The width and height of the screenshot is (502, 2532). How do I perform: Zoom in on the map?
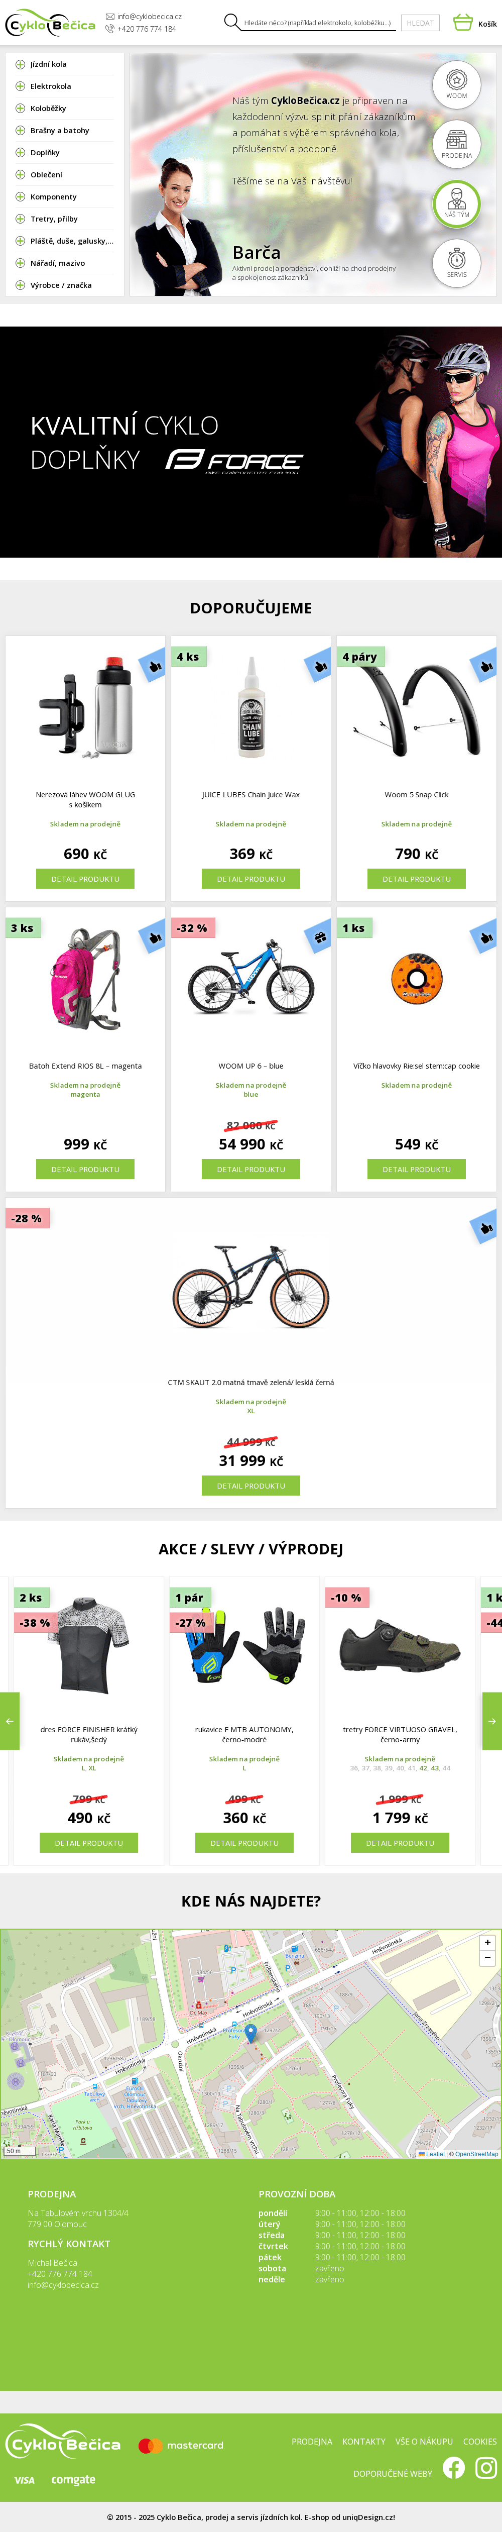pyautogui.click(x=487, y=1942)
